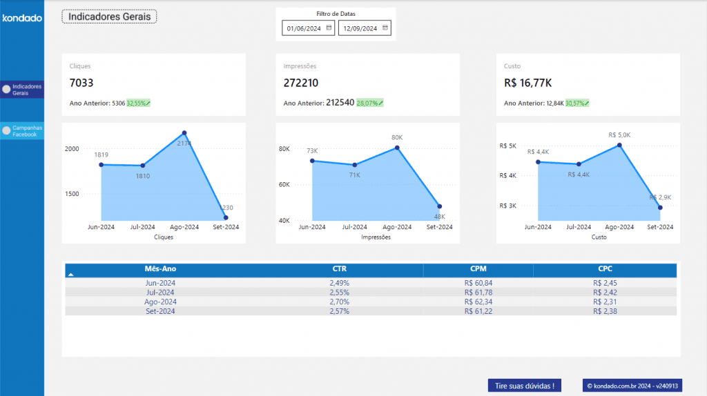Image resolution: width=707 pixels, height=396 pixels.
Task: Select the Ago-2024 peak point in Cliques chart
Action: pyautogui.click(x=184, y=132)
